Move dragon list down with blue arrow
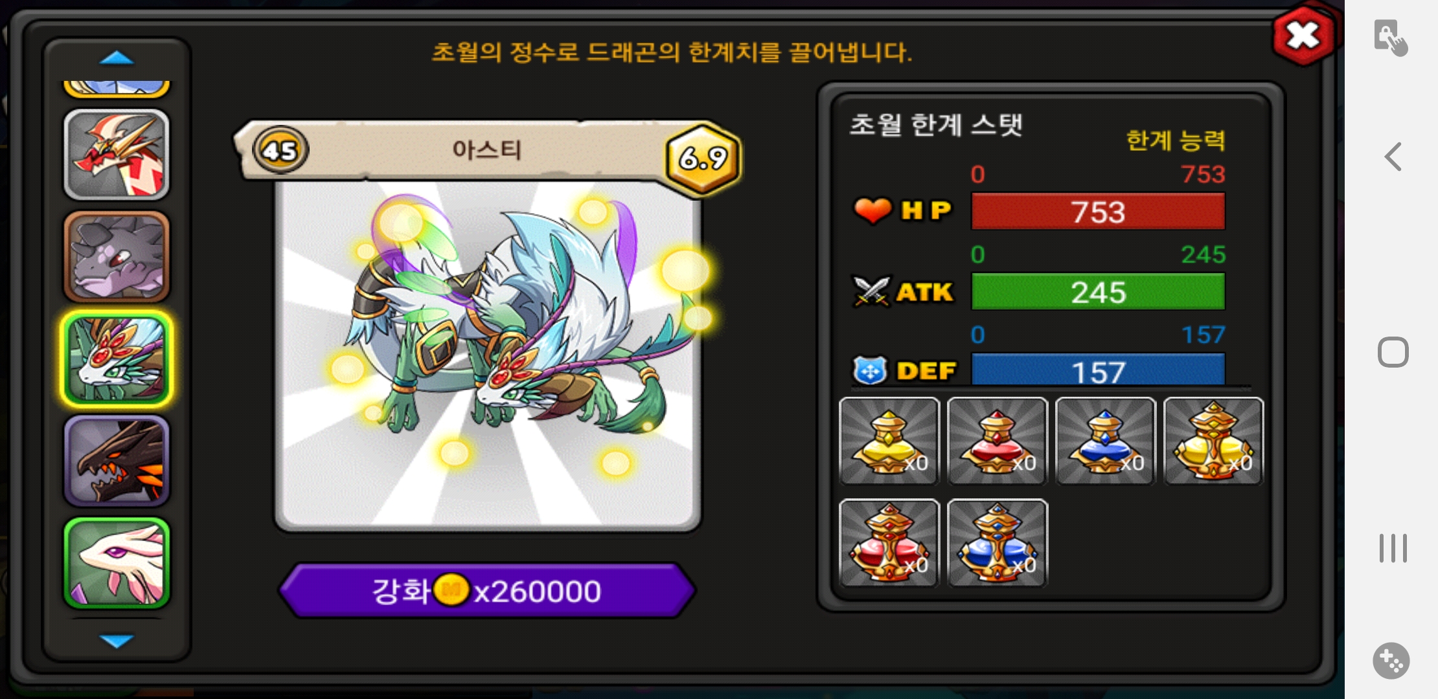Viewport: 1438px width, 699px height. (117, 641)
